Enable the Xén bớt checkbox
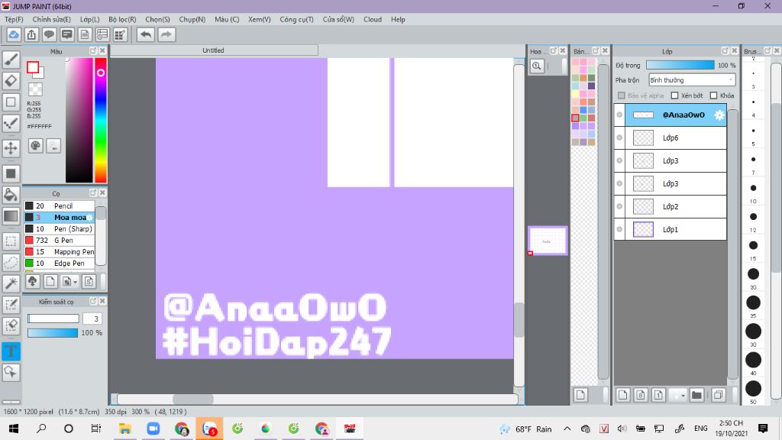Viewport: 782px width, 440px height. coord(675,95)
